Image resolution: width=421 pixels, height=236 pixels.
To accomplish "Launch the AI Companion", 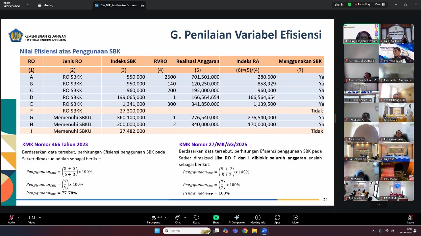I will (x=237, y=219).
